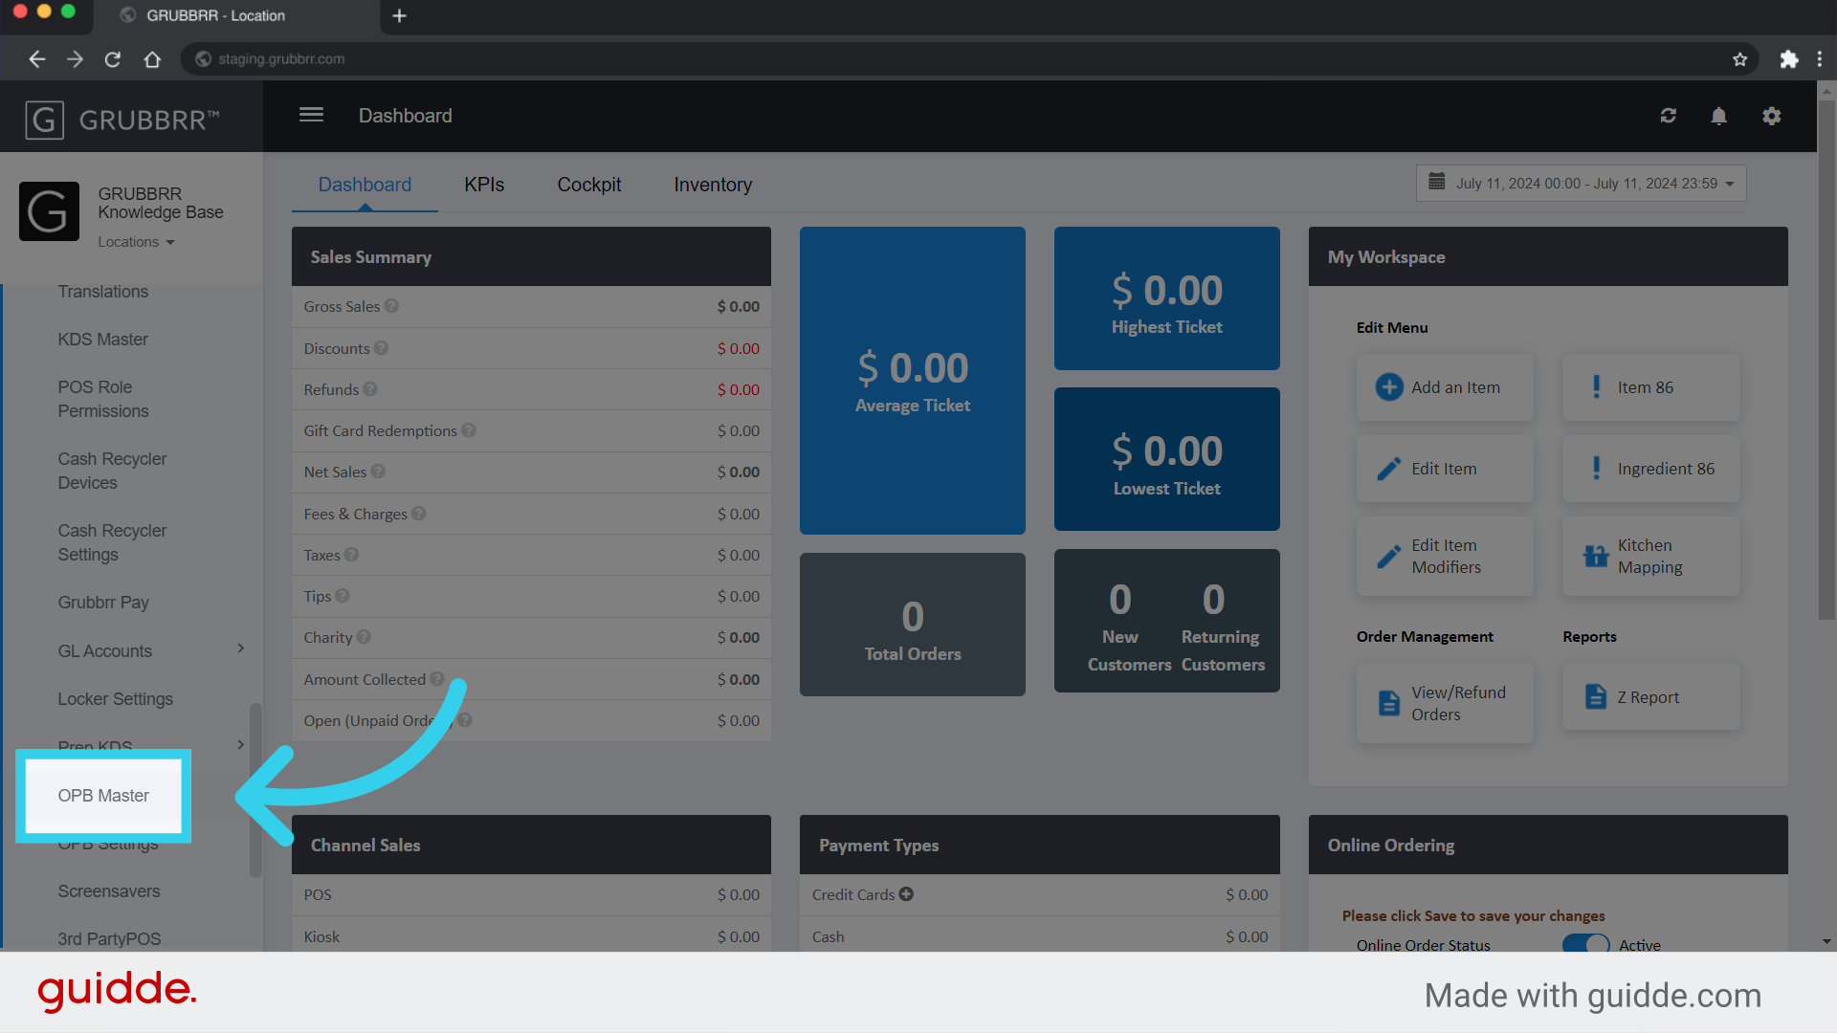Open the browser three-dot menu
This screenshot has height=1033, width=1837.
click(1820, 59)
